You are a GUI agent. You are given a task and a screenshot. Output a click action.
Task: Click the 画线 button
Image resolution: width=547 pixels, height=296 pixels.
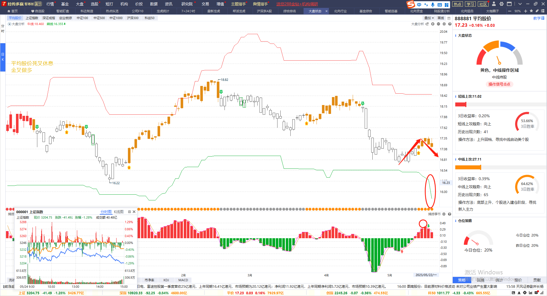tap(441, 18)
